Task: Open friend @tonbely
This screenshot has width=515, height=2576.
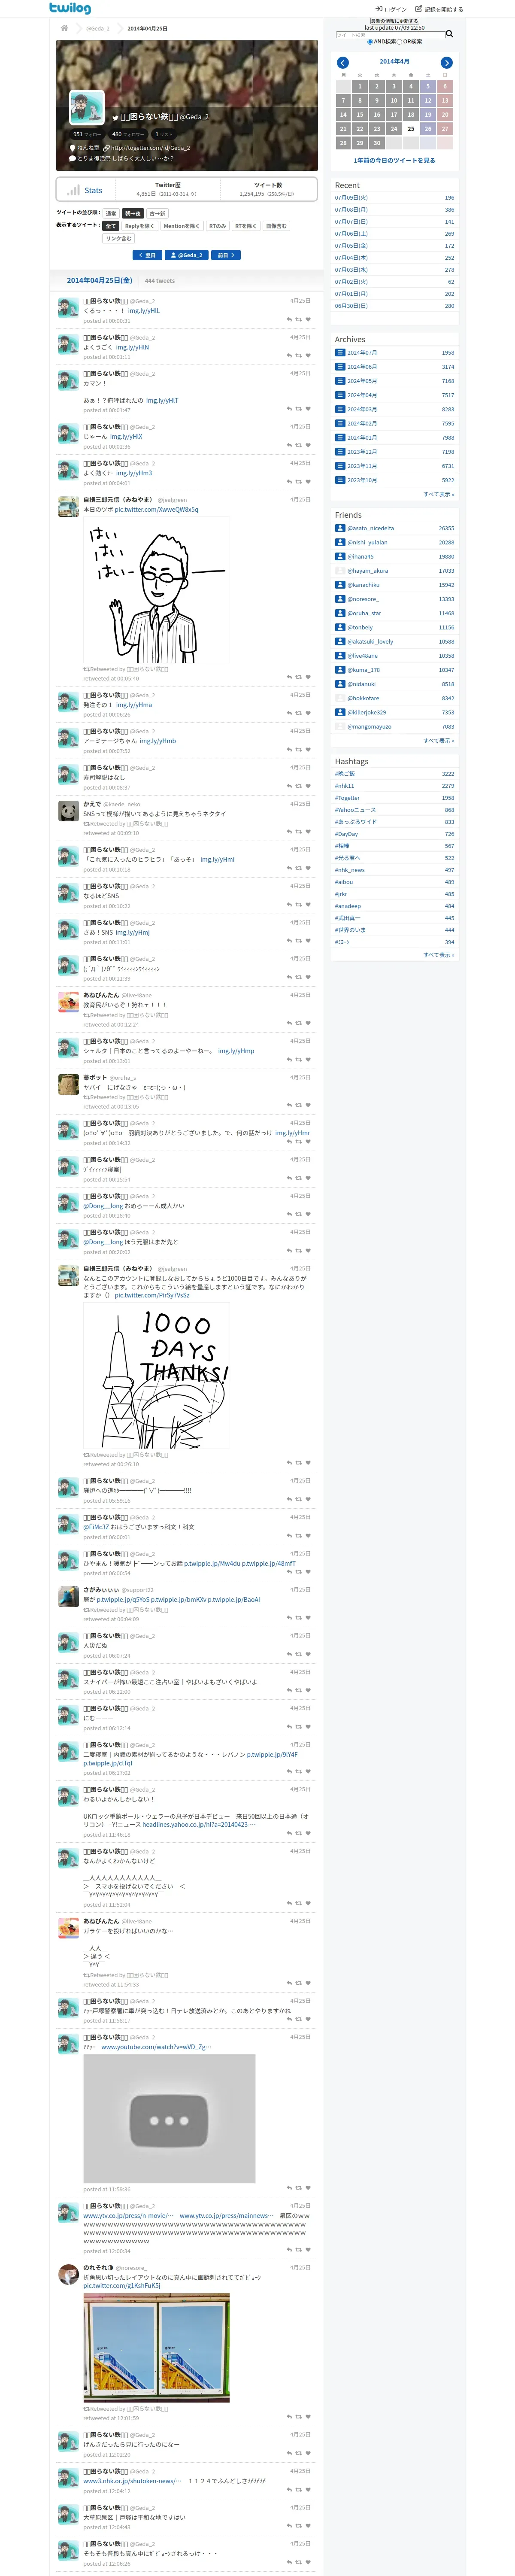Action: click(x=360, y=628)
